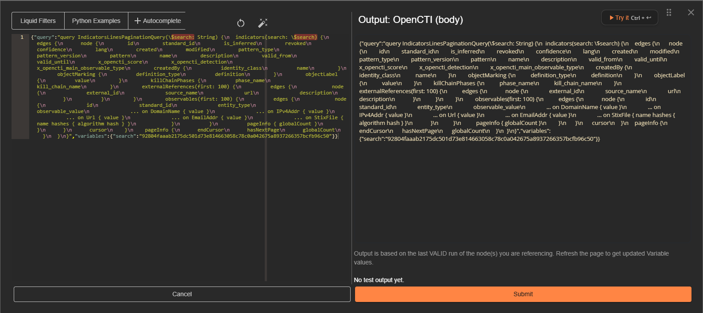The width and height of the screenshot is (703, 313).
Task: Click the plus icon beside Autocomplete
Action: pos(137,21)
